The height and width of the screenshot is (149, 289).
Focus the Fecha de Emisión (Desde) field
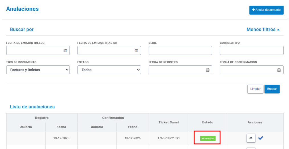pos(38,50)
